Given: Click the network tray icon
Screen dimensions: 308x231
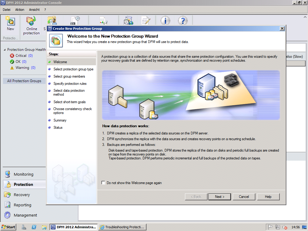Looking at the screenshot, I should pos(278,227).
